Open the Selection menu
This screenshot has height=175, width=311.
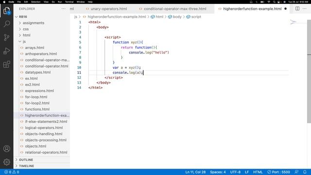[x=35, y=2]
